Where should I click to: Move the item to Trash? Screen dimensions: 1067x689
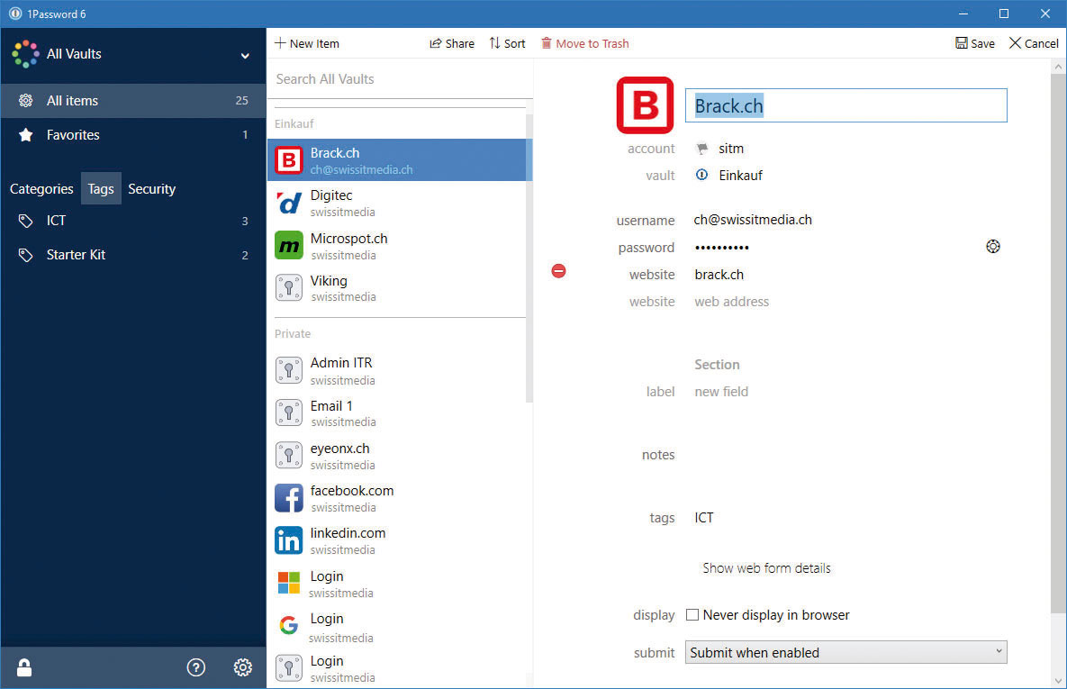(x=585, y=43)
